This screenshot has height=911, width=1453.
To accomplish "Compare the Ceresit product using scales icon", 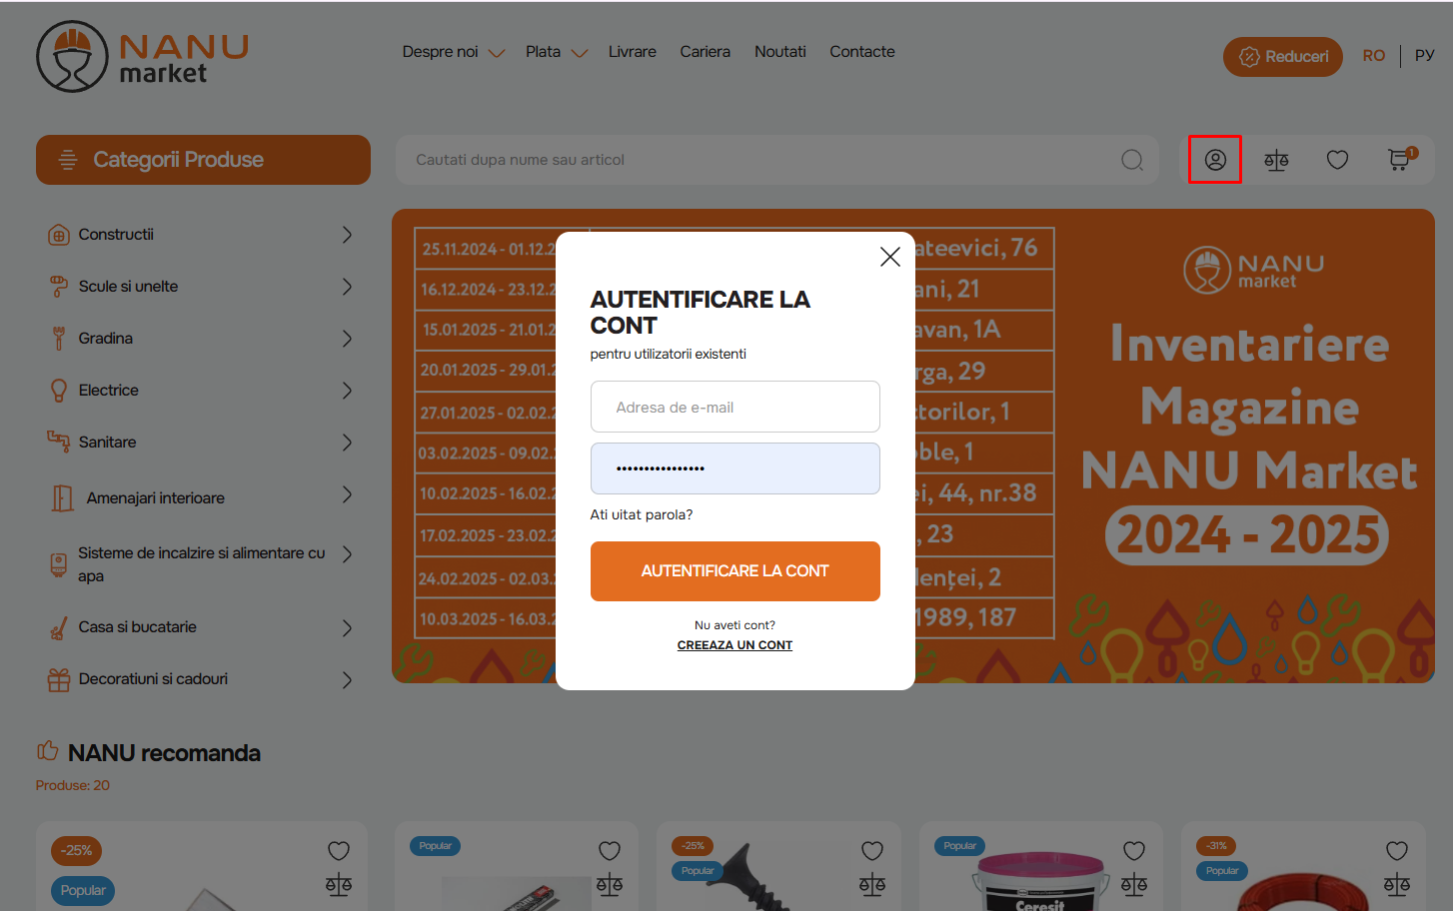I will point(1134,884).
